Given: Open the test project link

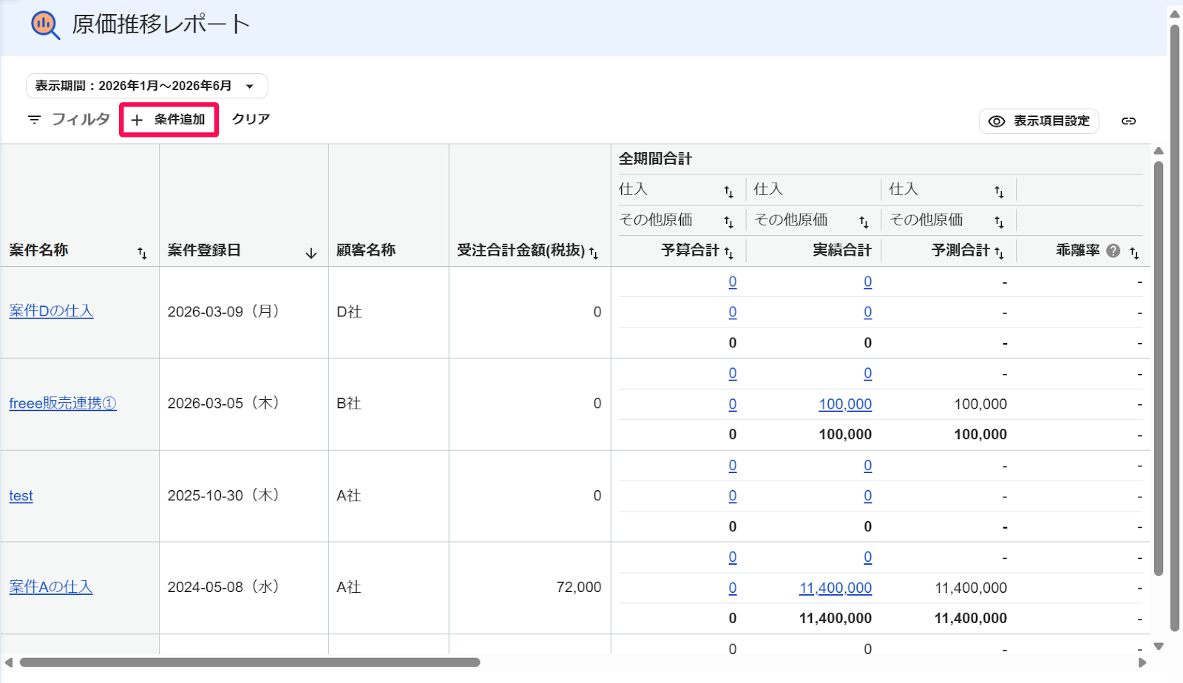Looking at the screenshot, I should coord(21,496).
